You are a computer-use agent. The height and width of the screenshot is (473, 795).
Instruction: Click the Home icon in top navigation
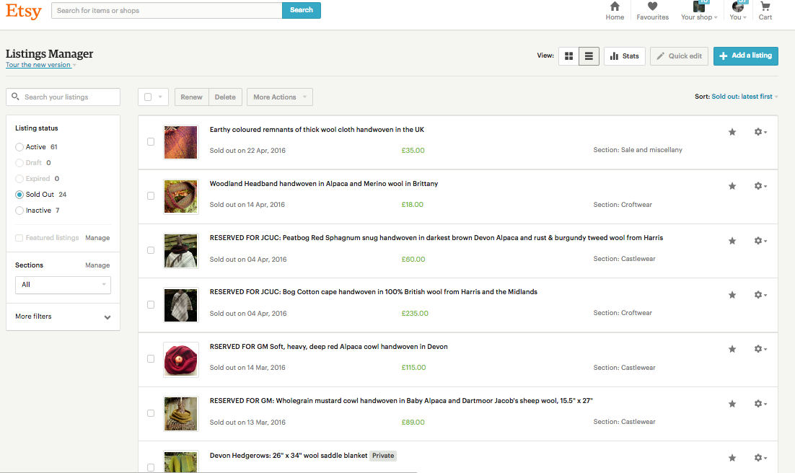615,7
